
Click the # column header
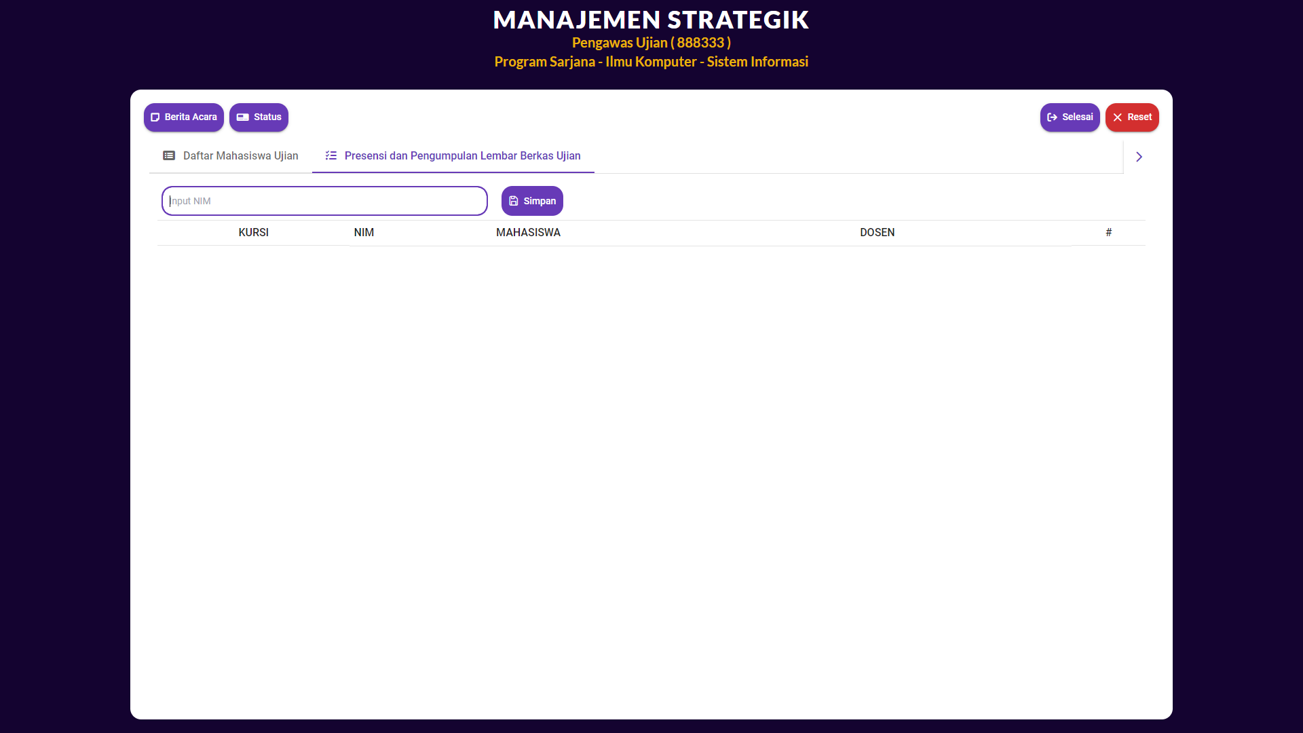point(1108,233)
